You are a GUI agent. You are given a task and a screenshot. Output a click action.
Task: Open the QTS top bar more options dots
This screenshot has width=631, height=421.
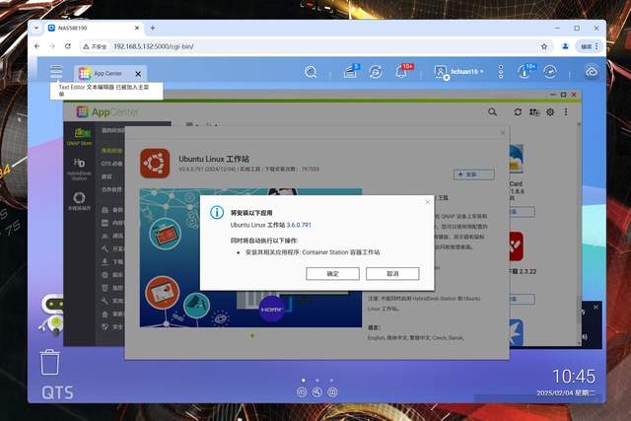coord(501,72)
